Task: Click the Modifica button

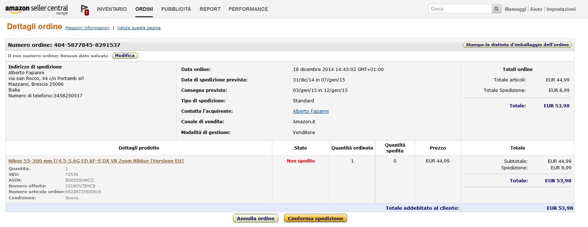Action: point(125,55)
